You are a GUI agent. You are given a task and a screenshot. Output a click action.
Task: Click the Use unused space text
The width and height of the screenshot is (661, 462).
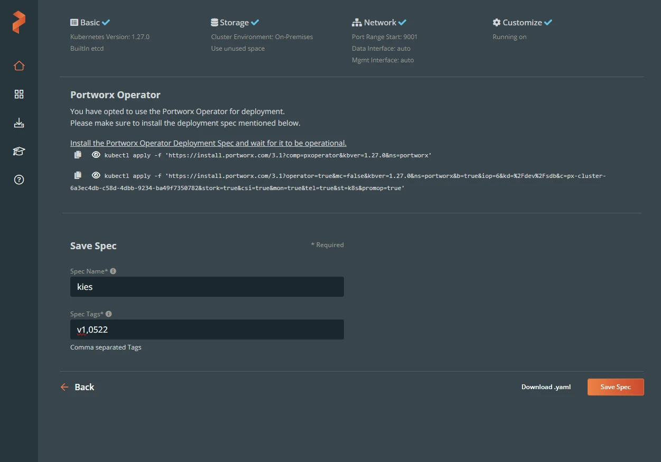click(238, 49)
